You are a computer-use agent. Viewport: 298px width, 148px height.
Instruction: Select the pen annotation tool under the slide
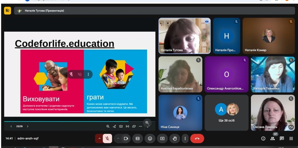114,126
